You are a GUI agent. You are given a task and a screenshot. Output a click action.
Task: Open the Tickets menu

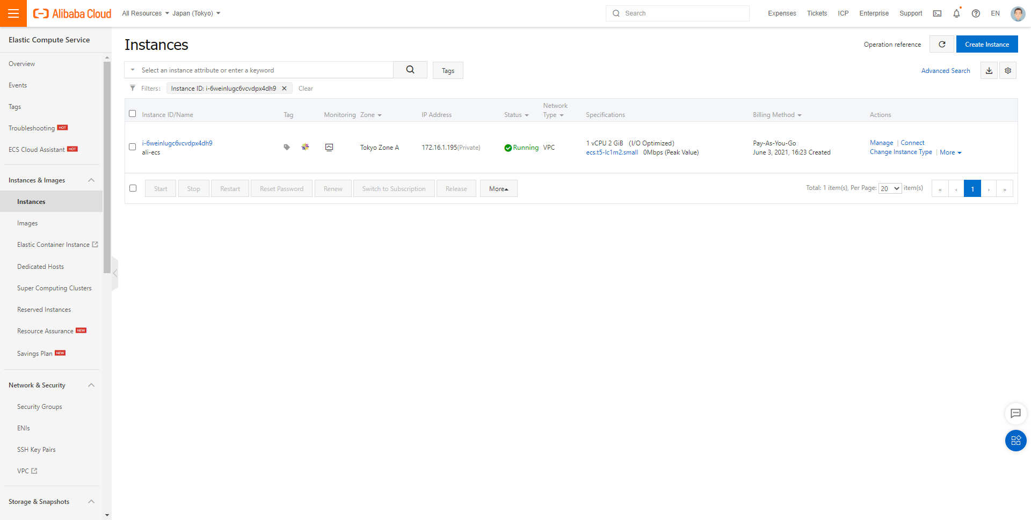pos(817,13)
